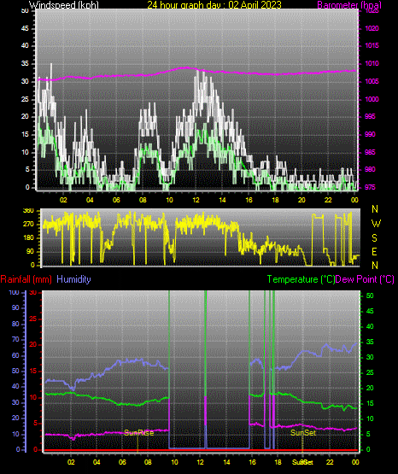
Task: Click the 1010 barometer axis value
Action: pyautogui.click(x=372, y=63)
